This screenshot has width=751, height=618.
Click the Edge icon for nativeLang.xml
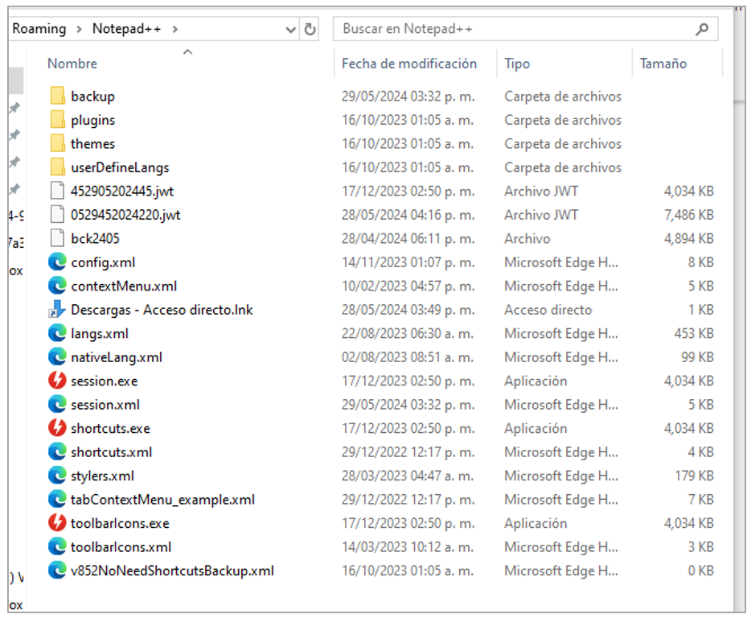coord(57,356)
